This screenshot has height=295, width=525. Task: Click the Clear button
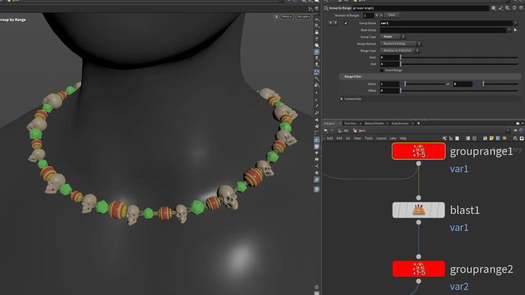click(x=391, y=15)
